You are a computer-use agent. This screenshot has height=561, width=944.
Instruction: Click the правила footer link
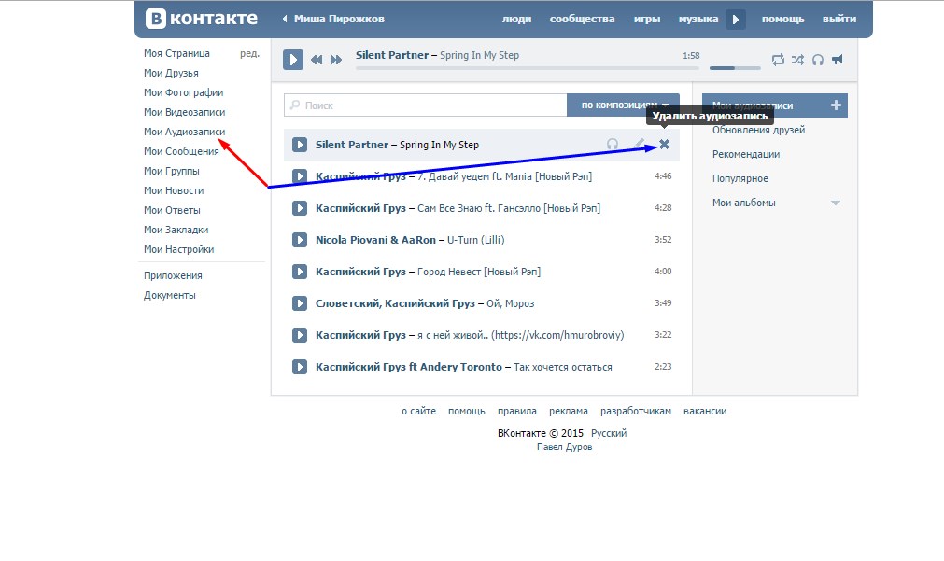pos(517,411)
